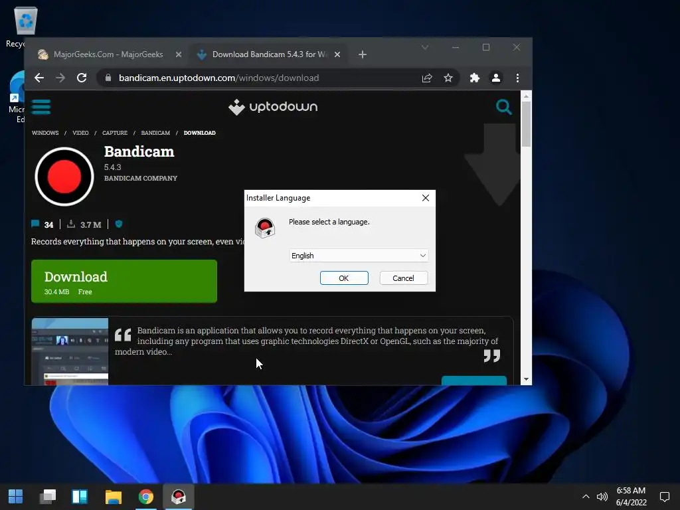Open the CAPTURE breadcrumb link

[115, 133]
